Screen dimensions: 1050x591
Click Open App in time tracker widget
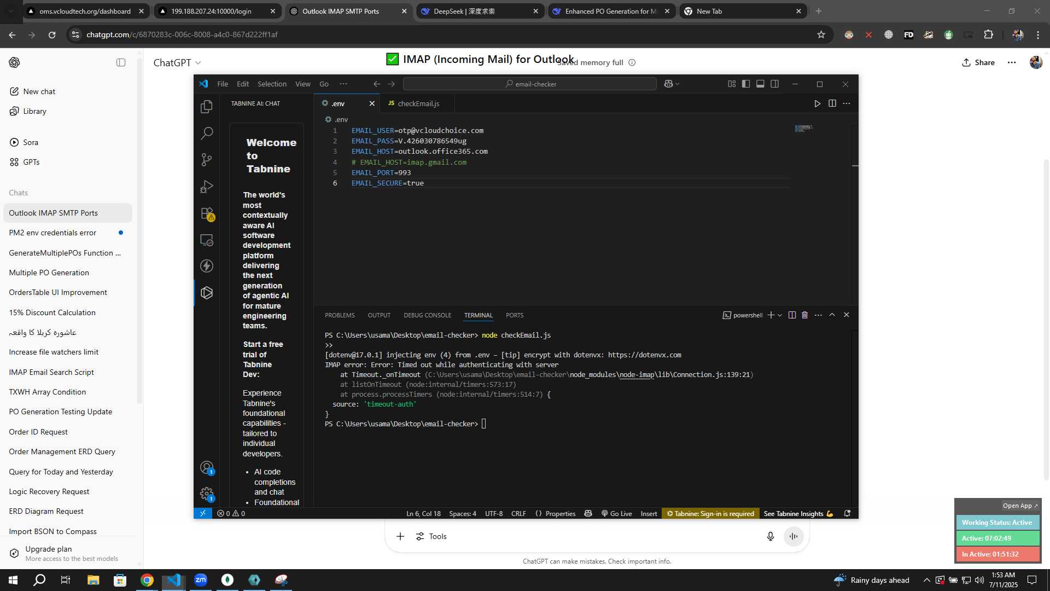[x=1020, y=506]
